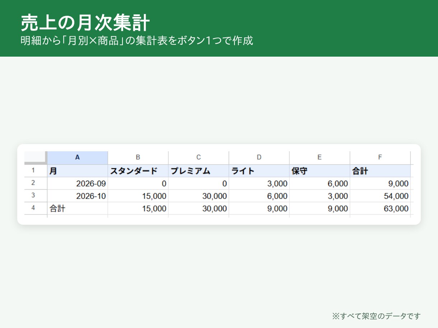Click the 合計 header cell in column F
438x328 pixels.
[380, 171]
